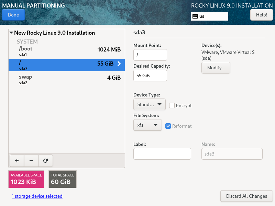Select the swap sda2 partition row
Viewport: 275px width, 206px height.
(67, 79)
